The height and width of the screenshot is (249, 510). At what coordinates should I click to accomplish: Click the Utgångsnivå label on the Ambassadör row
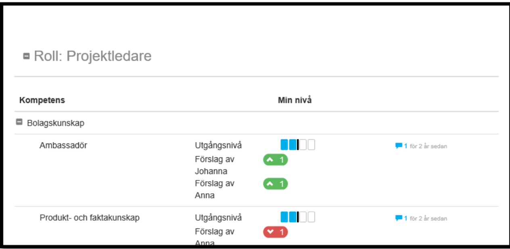coord(218,145)
